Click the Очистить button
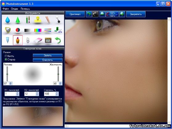This screenshot has height=129, width=172. pos(48,60)
